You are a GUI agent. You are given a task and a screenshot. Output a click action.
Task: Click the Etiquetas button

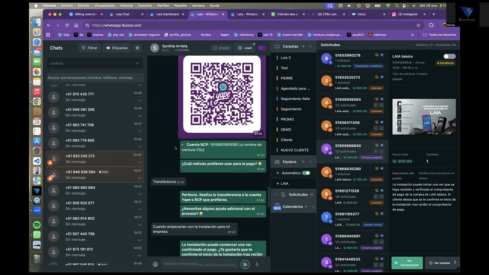(x=117, y=48)
